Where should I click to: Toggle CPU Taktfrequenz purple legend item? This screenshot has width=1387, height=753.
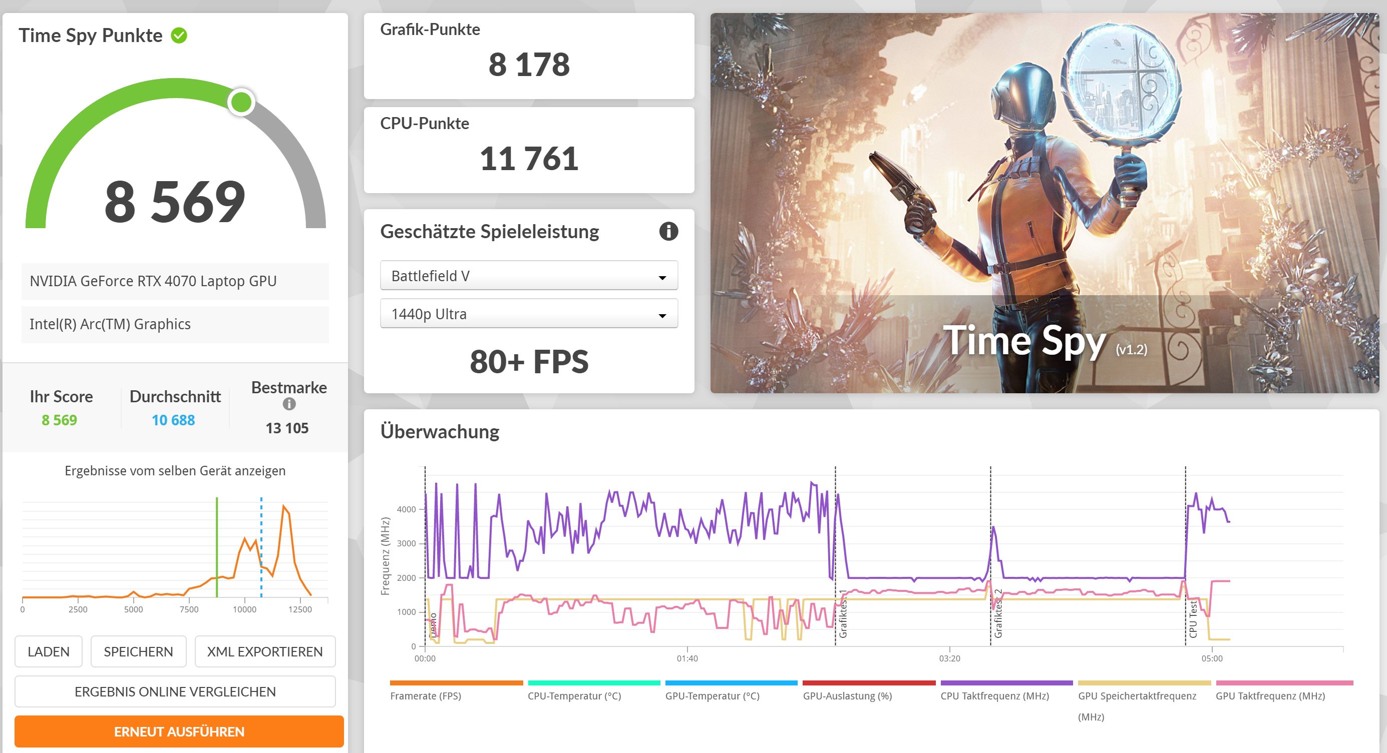994,695
